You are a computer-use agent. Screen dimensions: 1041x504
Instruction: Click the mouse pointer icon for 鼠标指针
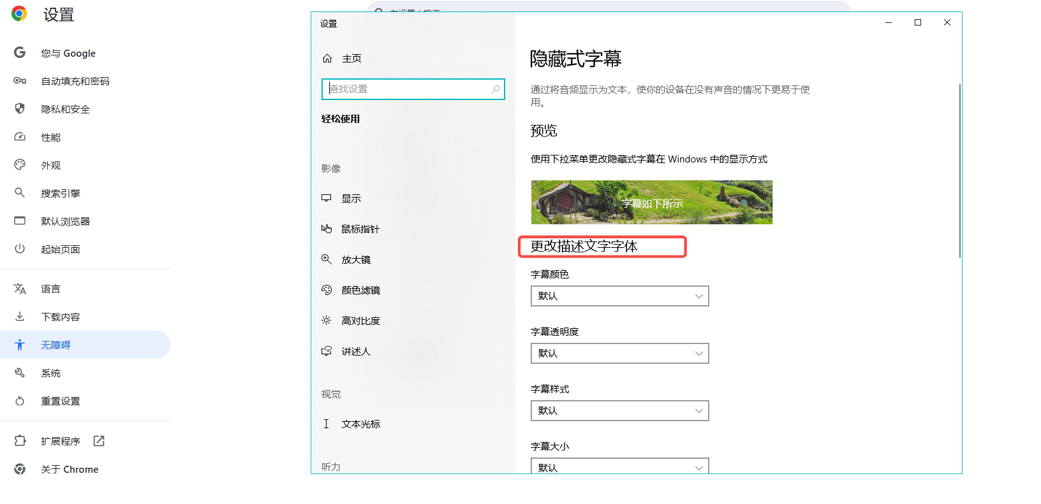pos(327,229)
